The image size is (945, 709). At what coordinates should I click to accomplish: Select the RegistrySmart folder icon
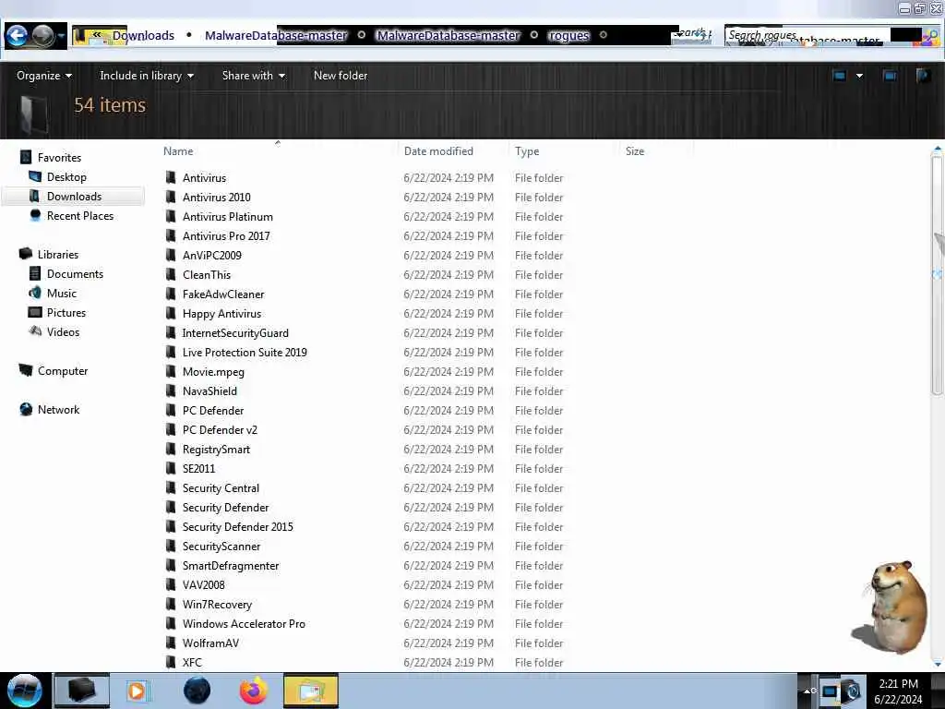click(x=171, y=450)
